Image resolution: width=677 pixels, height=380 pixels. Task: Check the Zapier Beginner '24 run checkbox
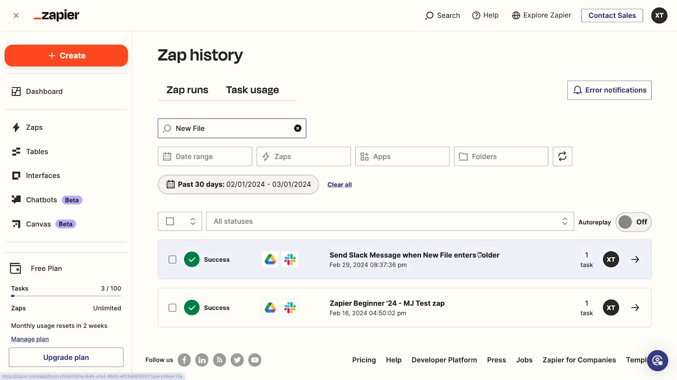172,308
